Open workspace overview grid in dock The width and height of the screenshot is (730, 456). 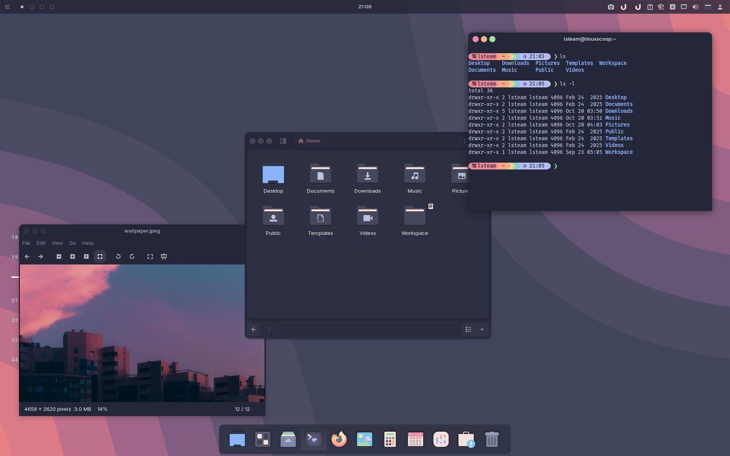pyautogui.click(x=263, y=439)
